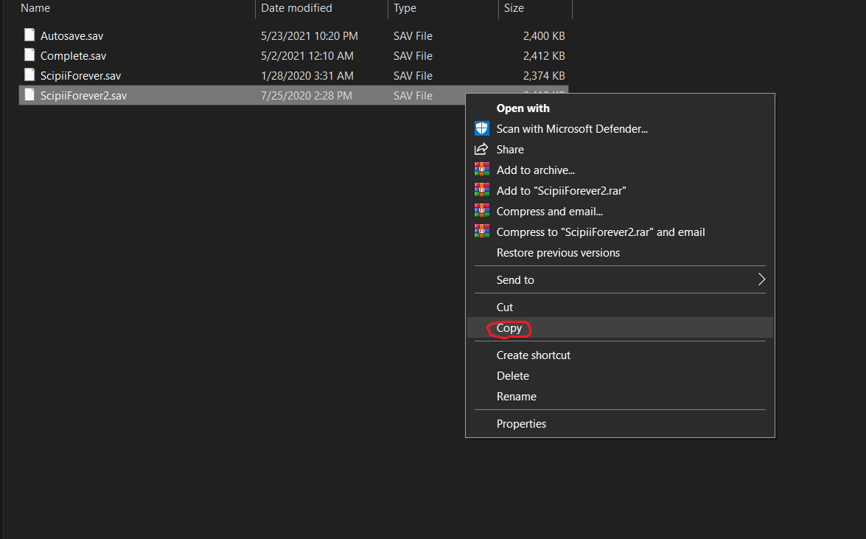This screenshot has width=866, height=539.
Task: Click the Autosave.sav file icon
Action: click(29, 35)
